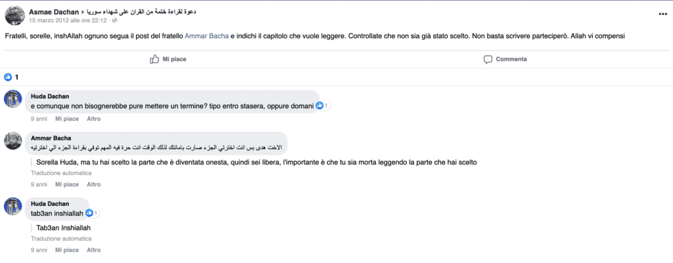
Task: Open Asmae Dachan's profile picture
Action: [14, 16]
